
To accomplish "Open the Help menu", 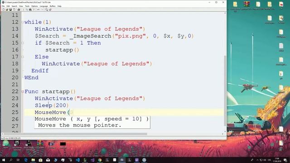I will pos(59,6).
